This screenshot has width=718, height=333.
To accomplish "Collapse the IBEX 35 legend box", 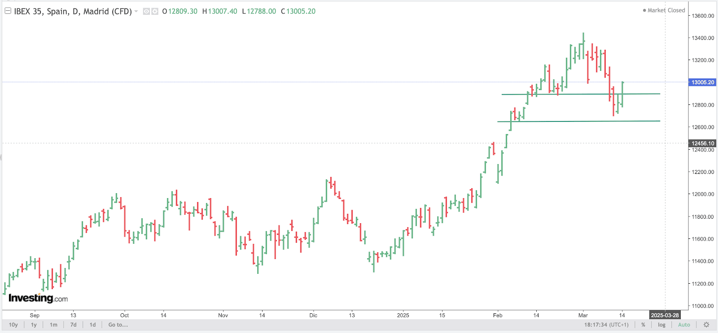I will 8,11.
